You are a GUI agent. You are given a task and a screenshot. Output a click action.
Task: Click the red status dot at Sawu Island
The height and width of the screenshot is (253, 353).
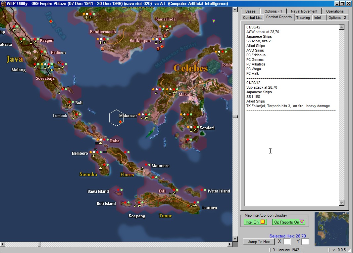pyautogui.click(x=118, y=190)
